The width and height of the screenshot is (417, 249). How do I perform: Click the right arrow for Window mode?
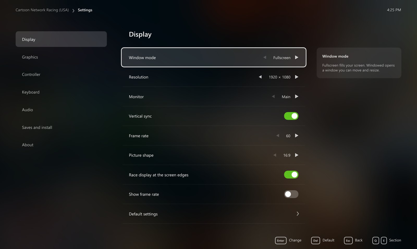coord(297,57)
